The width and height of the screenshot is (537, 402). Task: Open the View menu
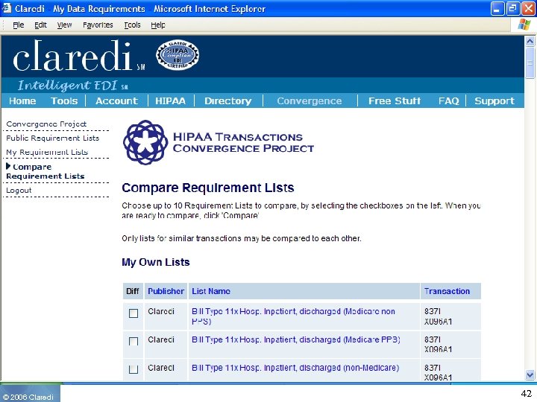tap(64, 25)
